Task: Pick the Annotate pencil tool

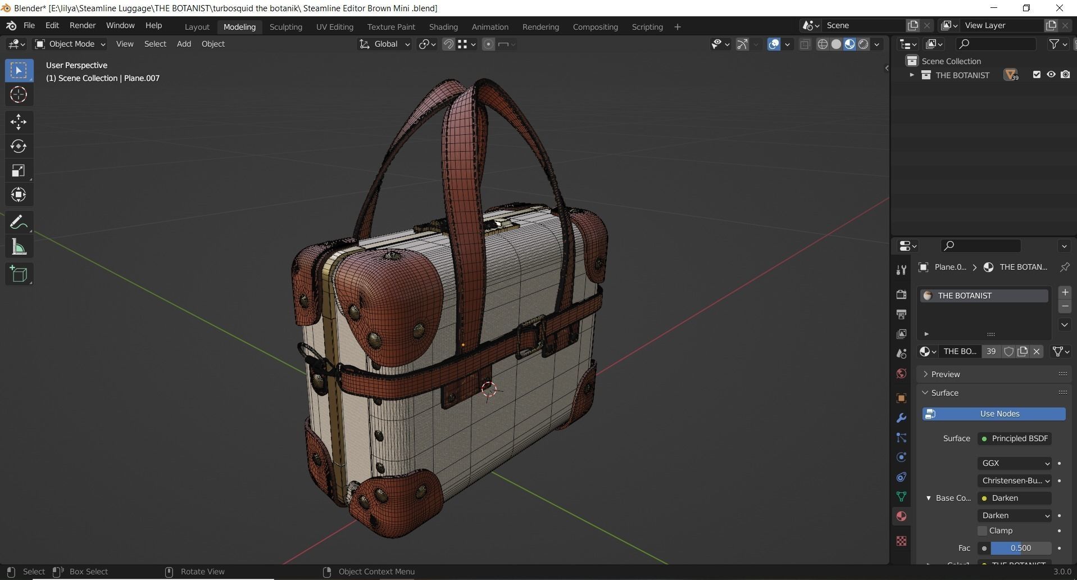Action: click(x=19, y=223)
